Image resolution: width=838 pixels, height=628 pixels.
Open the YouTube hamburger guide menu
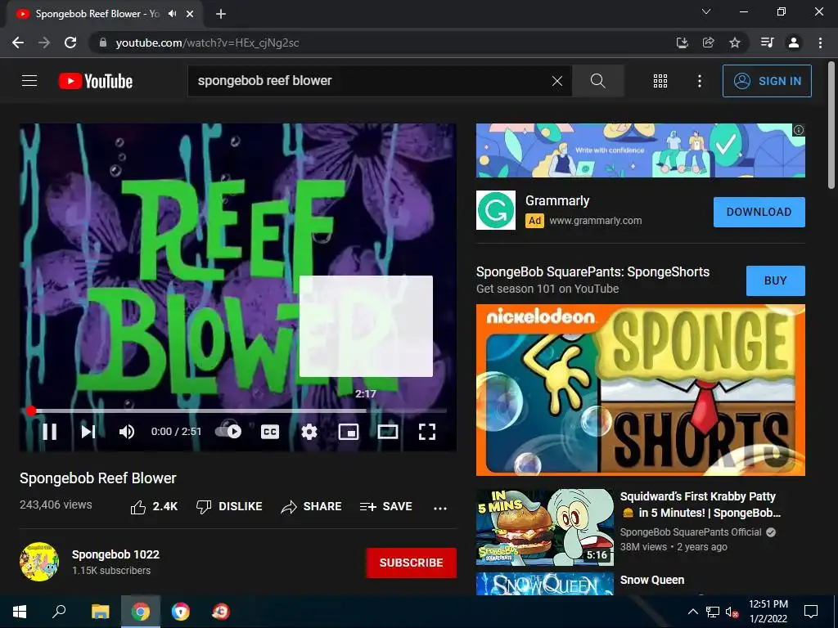(x=29, y=81)
